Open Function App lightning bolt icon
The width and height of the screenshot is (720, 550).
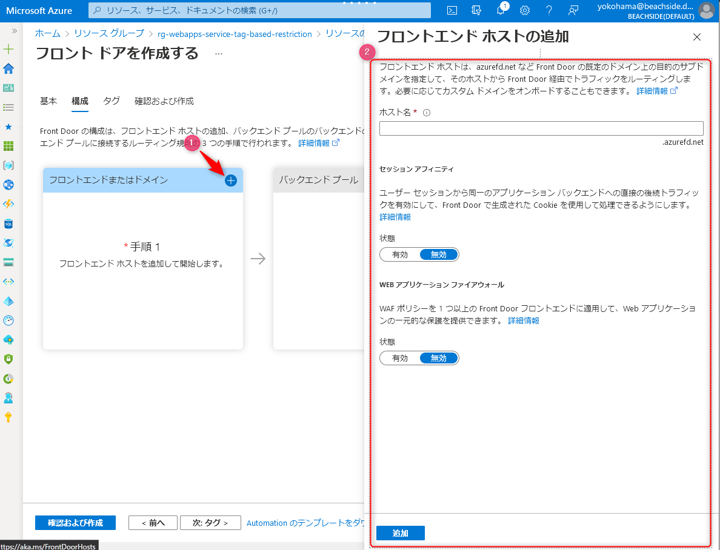click(8, 204)
